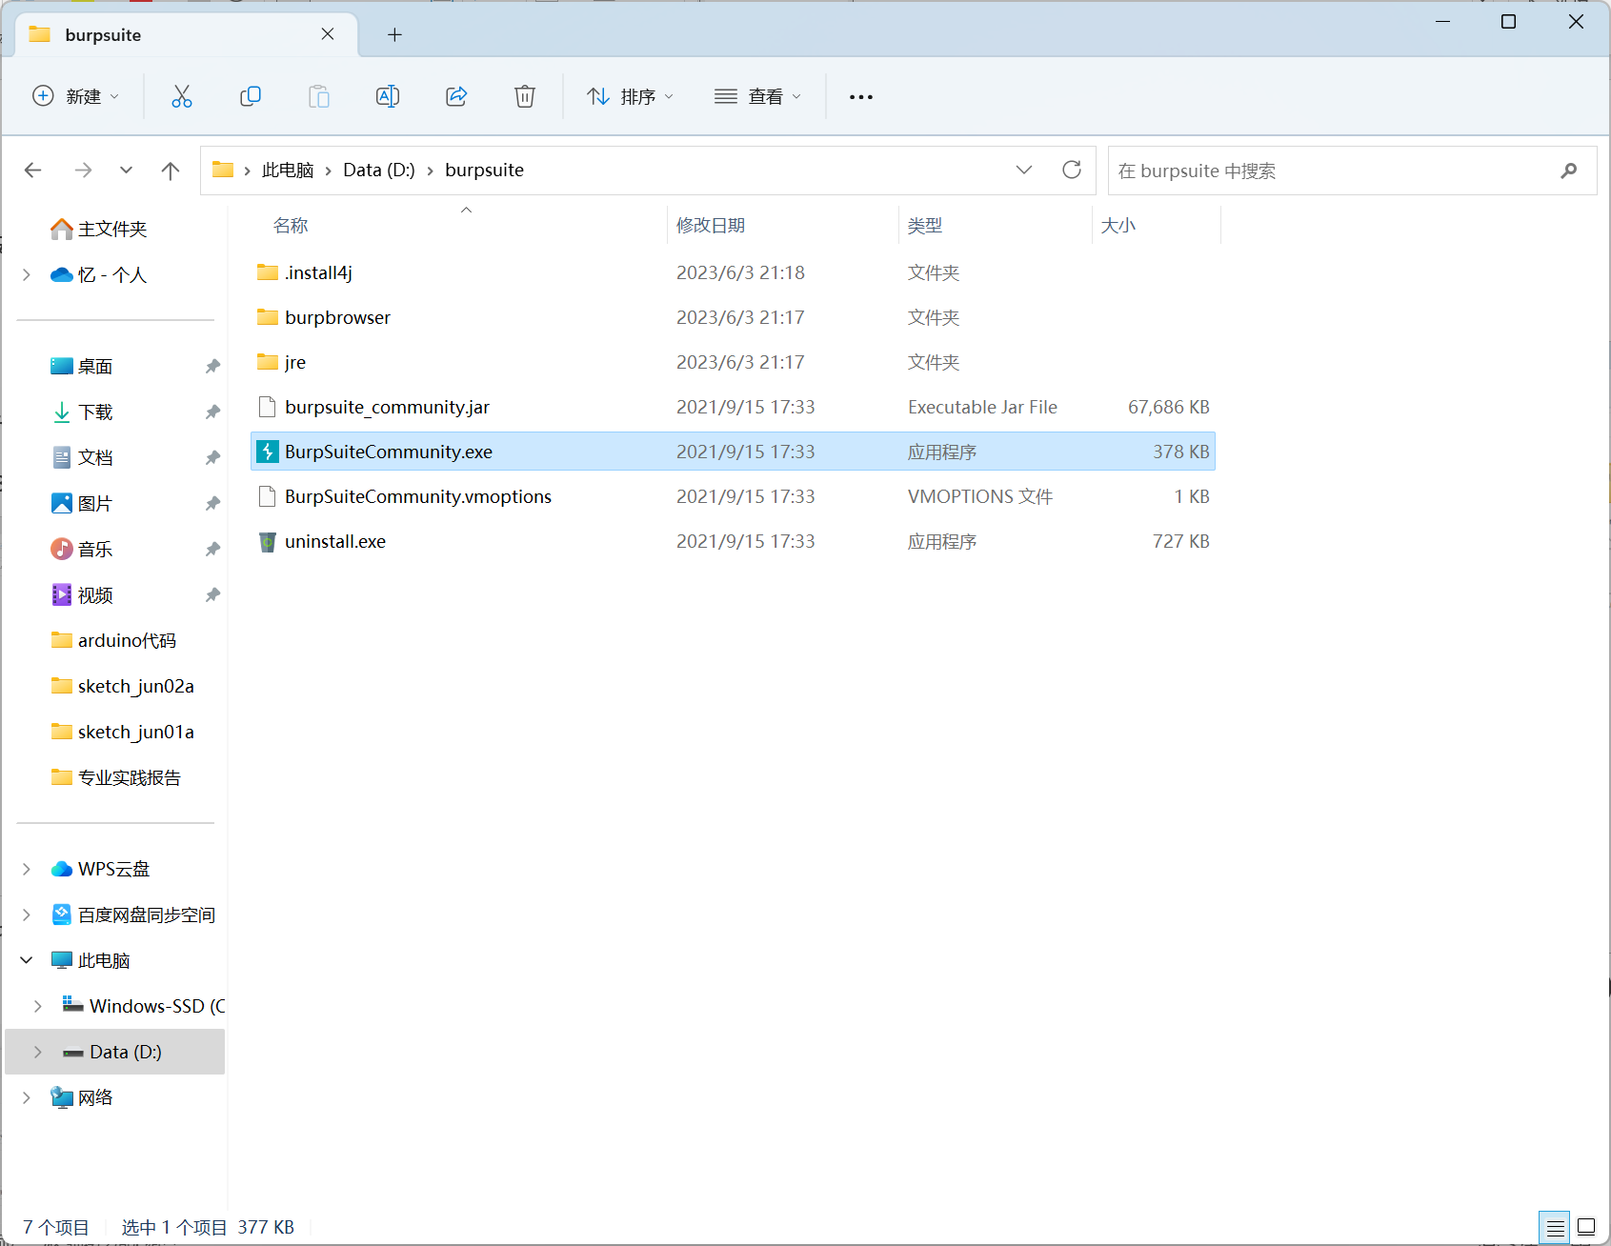Click the search magnifier icon
The height and width of the screenshot is (1246, 1611).
click(1568, 171)
